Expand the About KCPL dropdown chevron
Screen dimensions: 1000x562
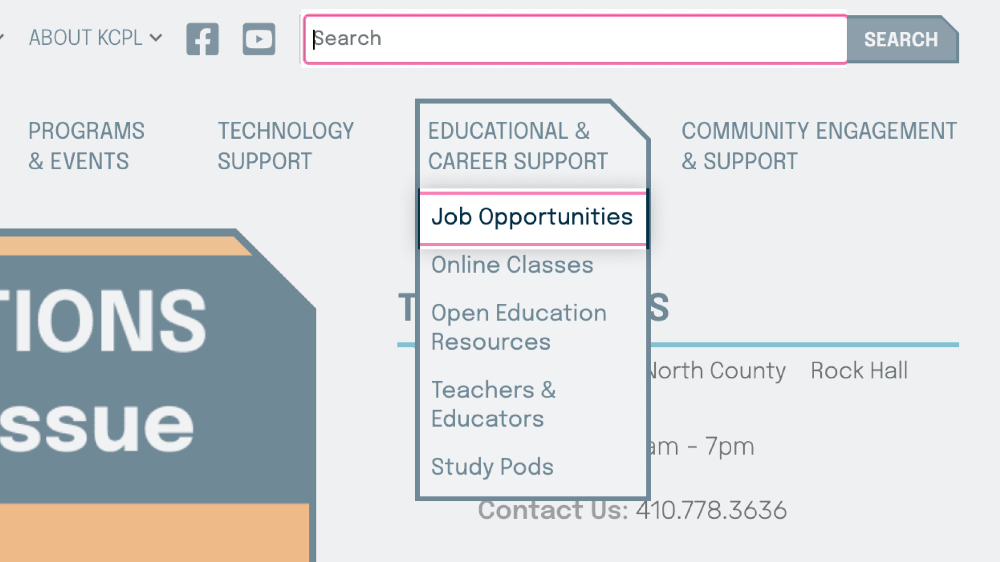click(156, 38)
